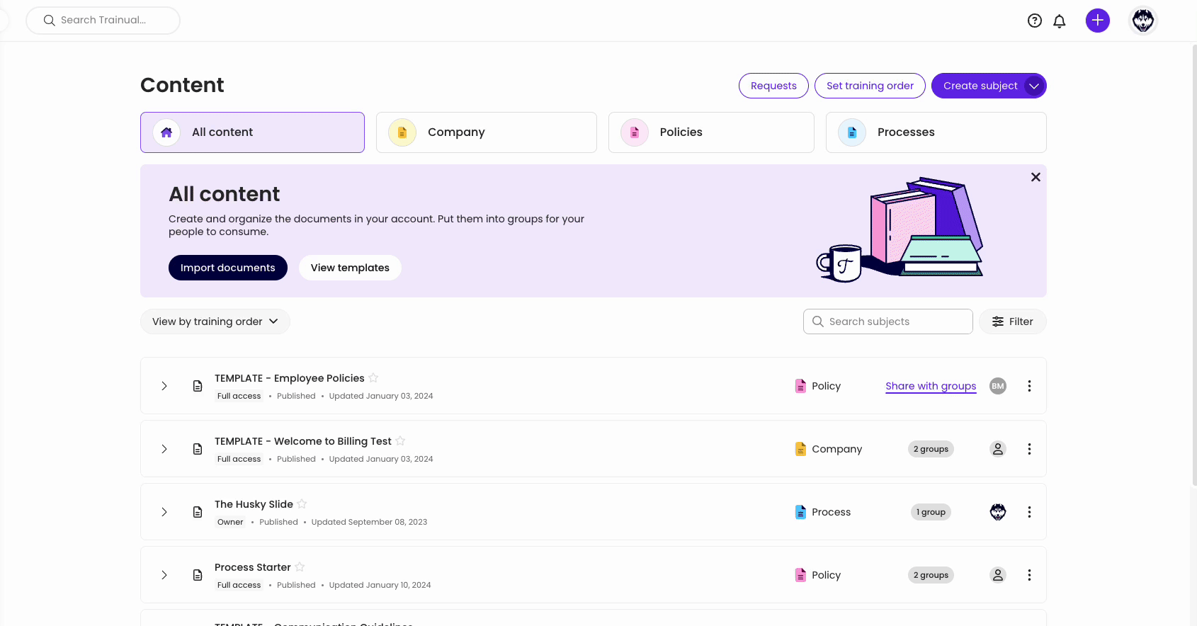Viewport: 1197px width, 626px height.
Task: Click document icon of The Husky Slide
Action: [x=198, y=512]
